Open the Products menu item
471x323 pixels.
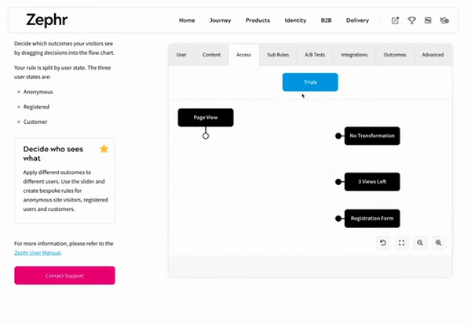point(257,20)
